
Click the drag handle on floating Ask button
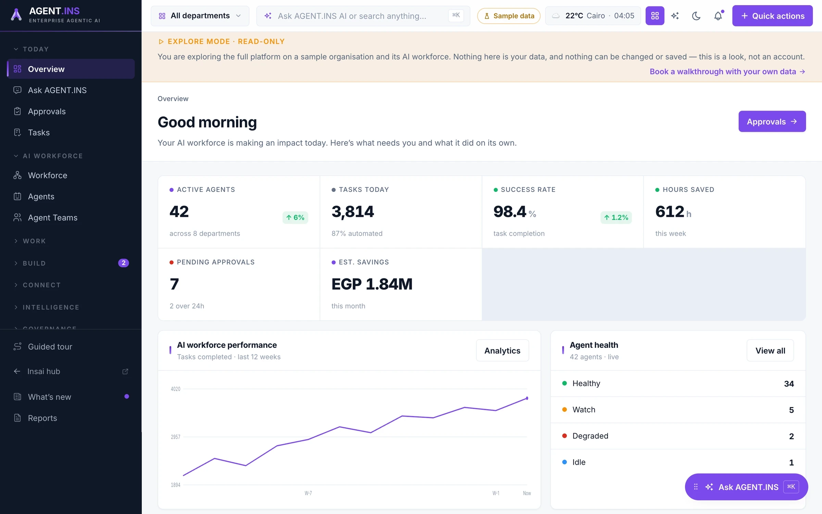point(696,487)
